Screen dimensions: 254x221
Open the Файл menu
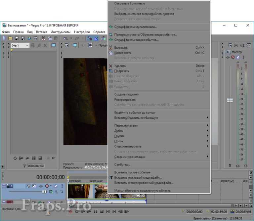coord(6,32)
